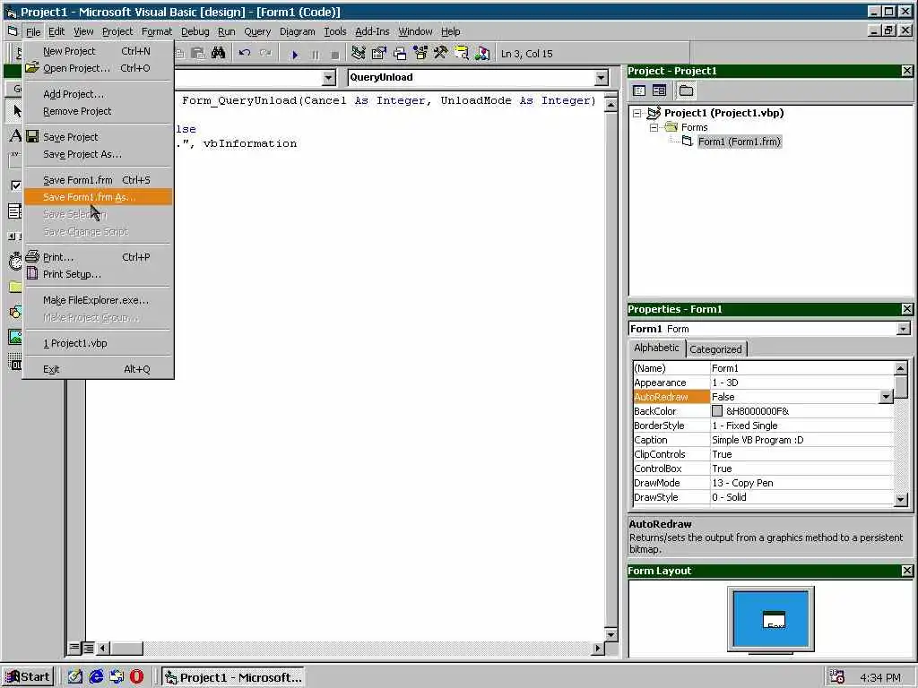Open the Form1 Form object dropdown in Properties
918x688 pixels.
pyautogui.click(x=904, y=329)
